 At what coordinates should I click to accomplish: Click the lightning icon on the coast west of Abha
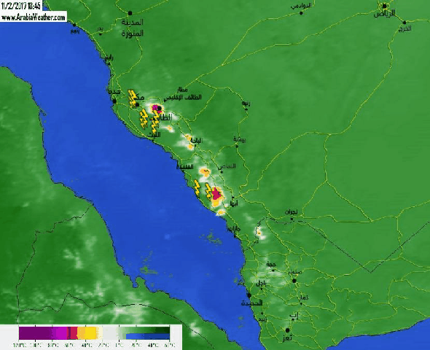click(197, 188)
